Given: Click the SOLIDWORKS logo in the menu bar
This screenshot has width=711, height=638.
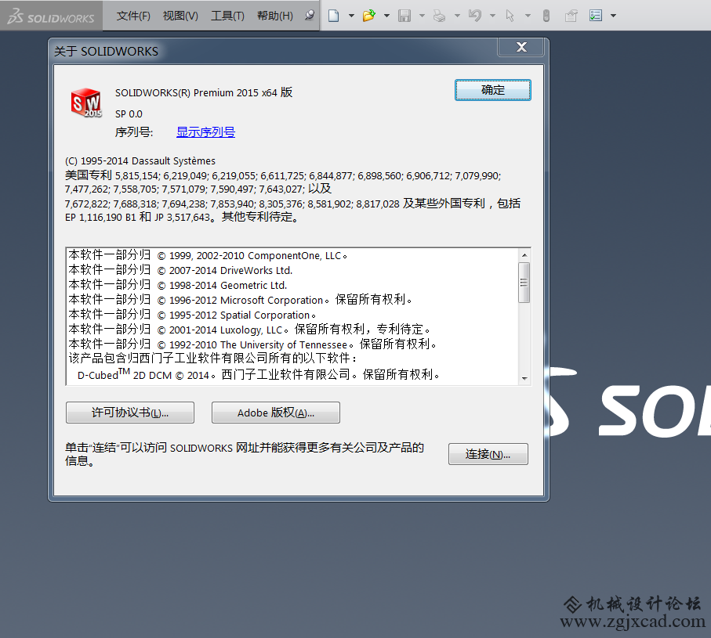Looking at the screenshot, I should (x=51, y=16).
